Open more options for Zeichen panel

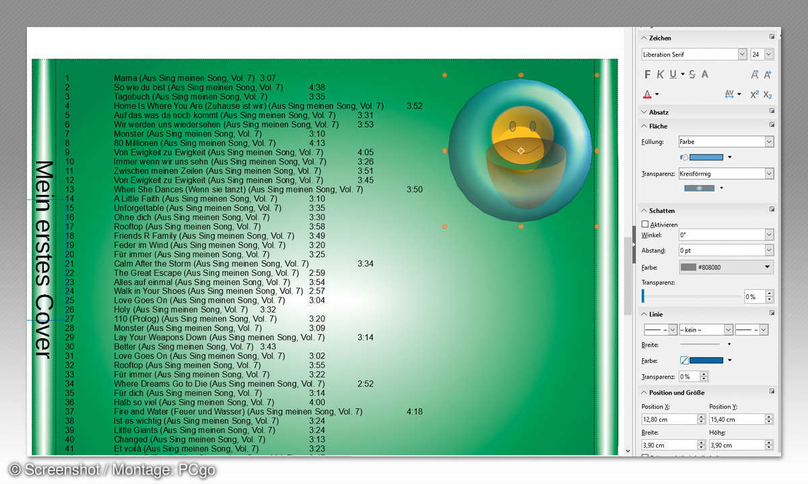click(772, 38)
